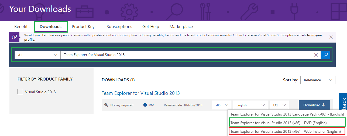The image size is (347, 136).
Task: Tick the Visual Studio 2013 filter checkbox
Action: (x=20, y=92)
